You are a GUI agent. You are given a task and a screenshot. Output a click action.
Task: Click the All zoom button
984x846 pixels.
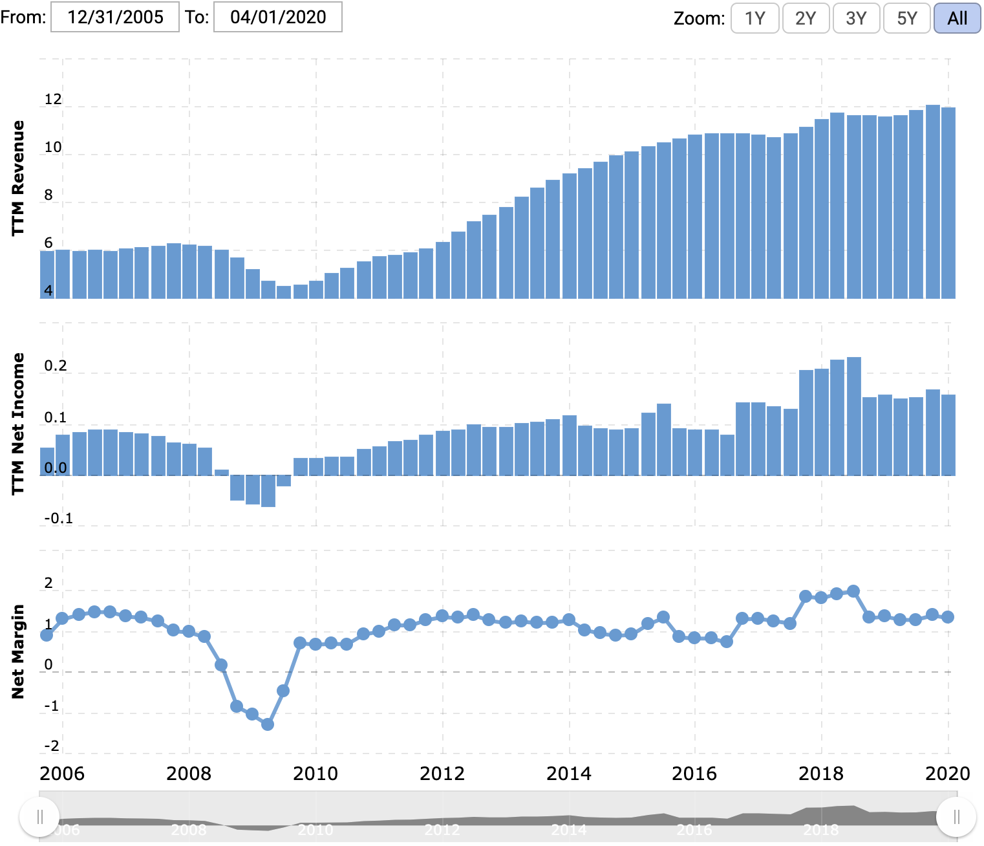(957, 18)
